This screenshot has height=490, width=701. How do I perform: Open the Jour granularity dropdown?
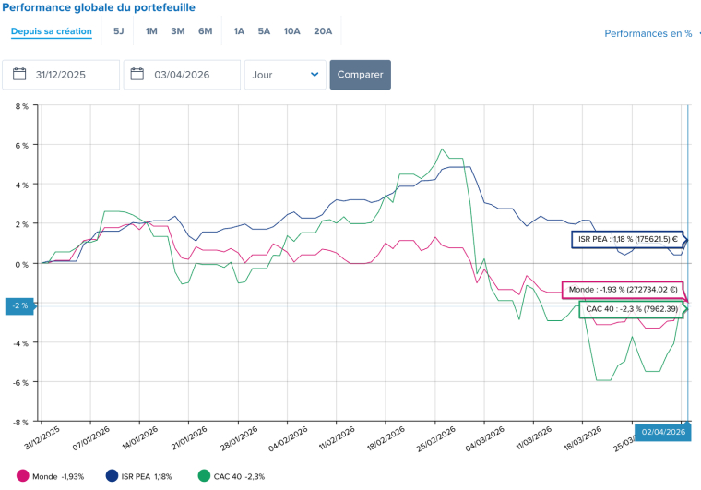point(285,75)
